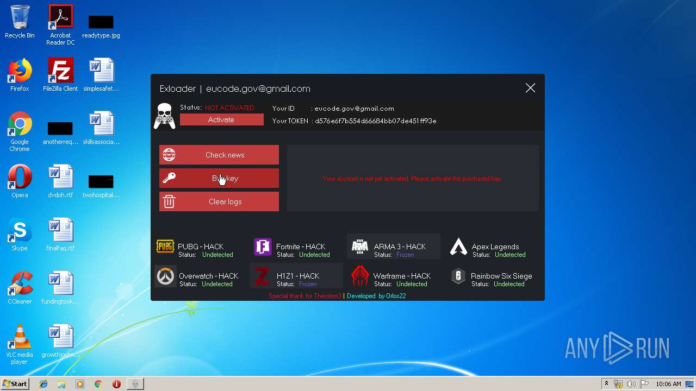Viewport: 696px width, 391px height.
Task: Open the Opera icon in the taskbar
Action: coord(116,384)
